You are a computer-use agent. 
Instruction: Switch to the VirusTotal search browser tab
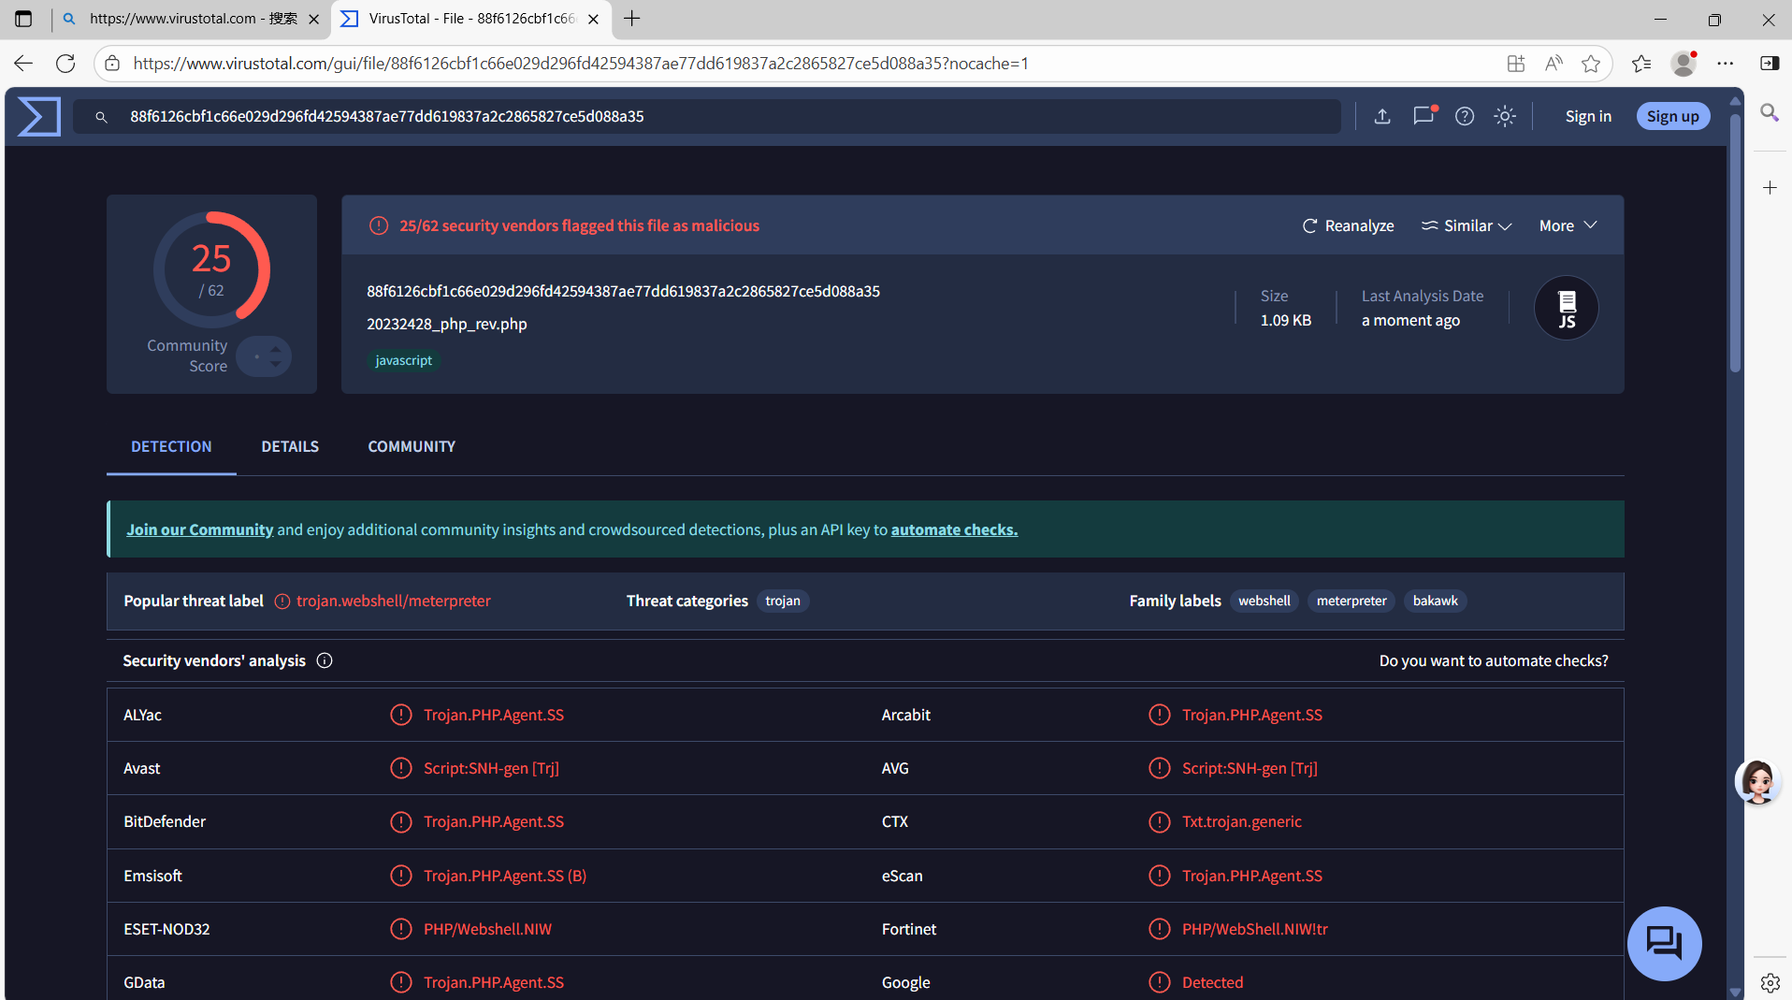[x=193, y=19]
